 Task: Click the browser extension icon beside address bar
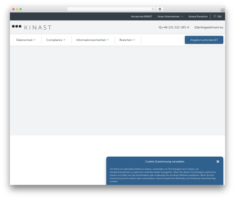[160, 9]
